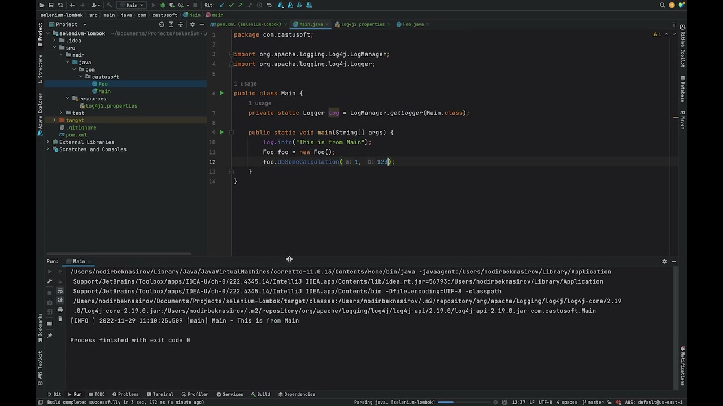
Task: Click locate file target icon in Project panel
Action: [x=162, y=24]
